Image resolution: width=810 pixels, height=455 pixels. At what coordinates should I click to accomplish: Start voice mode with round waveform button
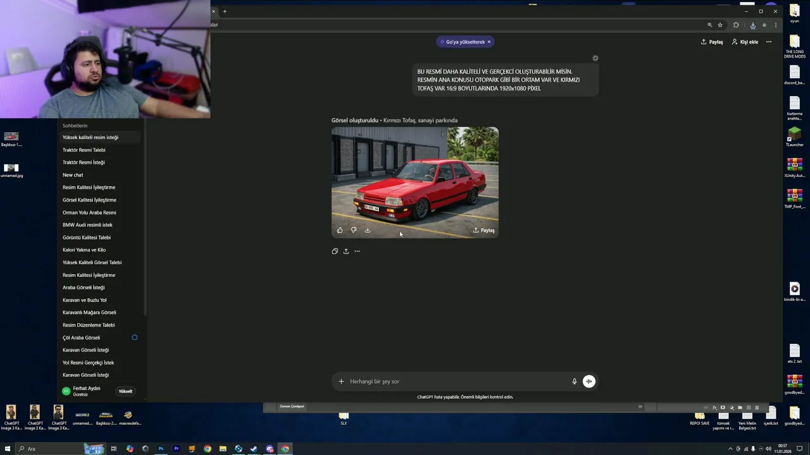[x=589, y=381]
